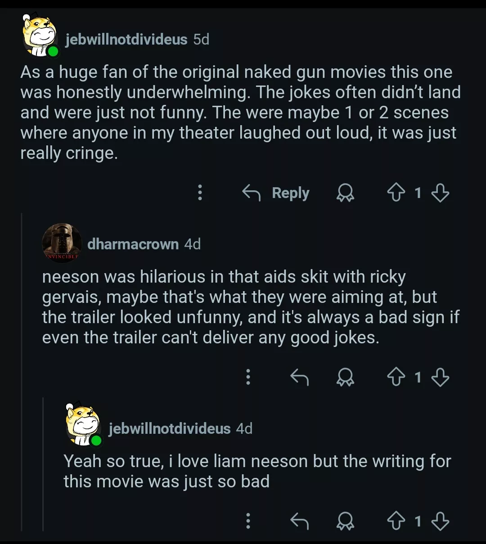Open three-dot menu on last reply

tap(248, 521)
